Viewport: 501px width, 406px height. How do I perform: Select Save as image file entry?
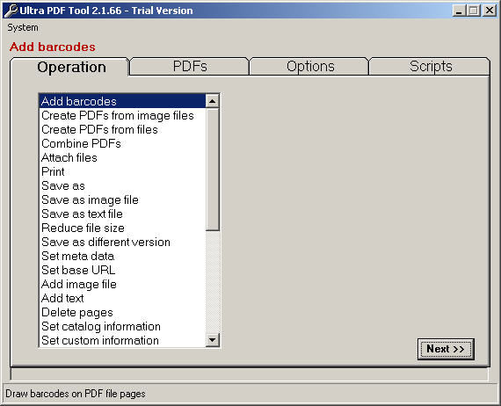[x=90, y=199]
